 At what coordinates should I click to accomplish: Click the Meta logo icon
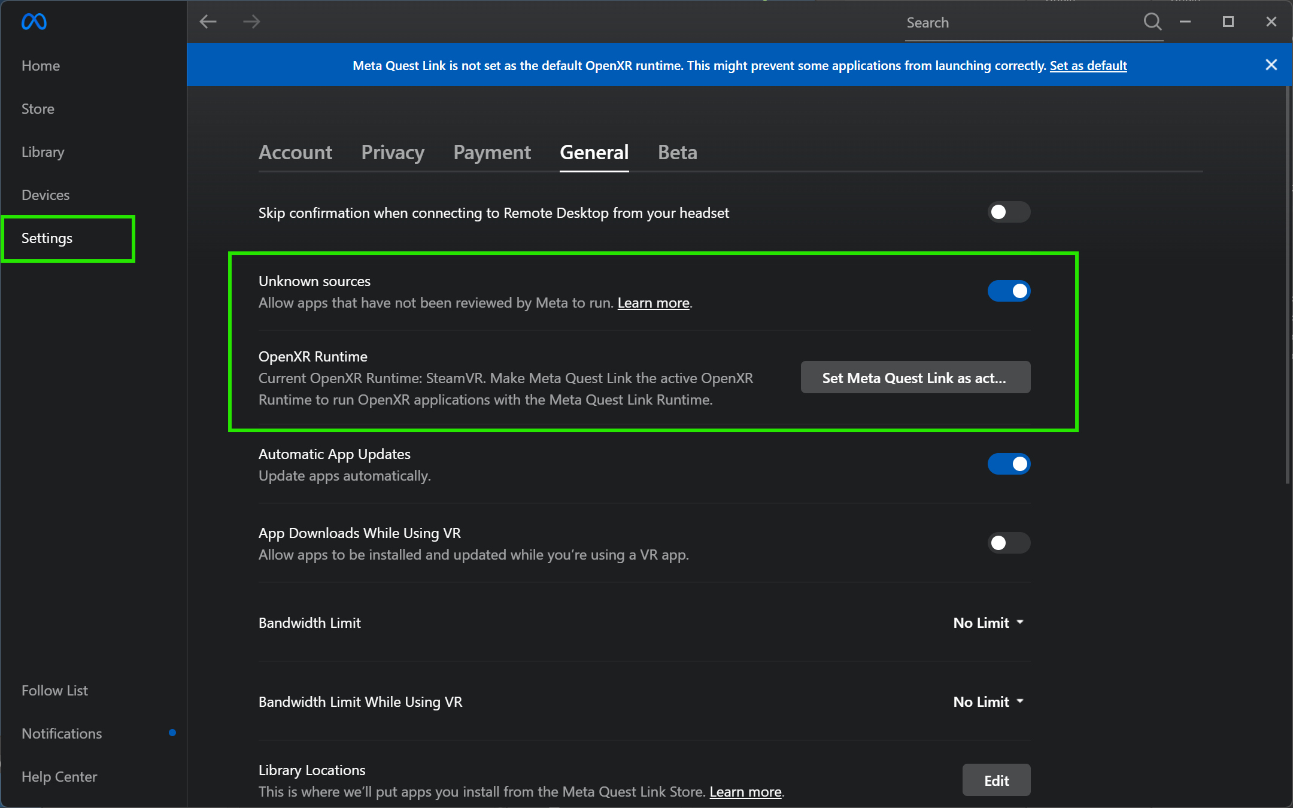click(x=34, y=22)
